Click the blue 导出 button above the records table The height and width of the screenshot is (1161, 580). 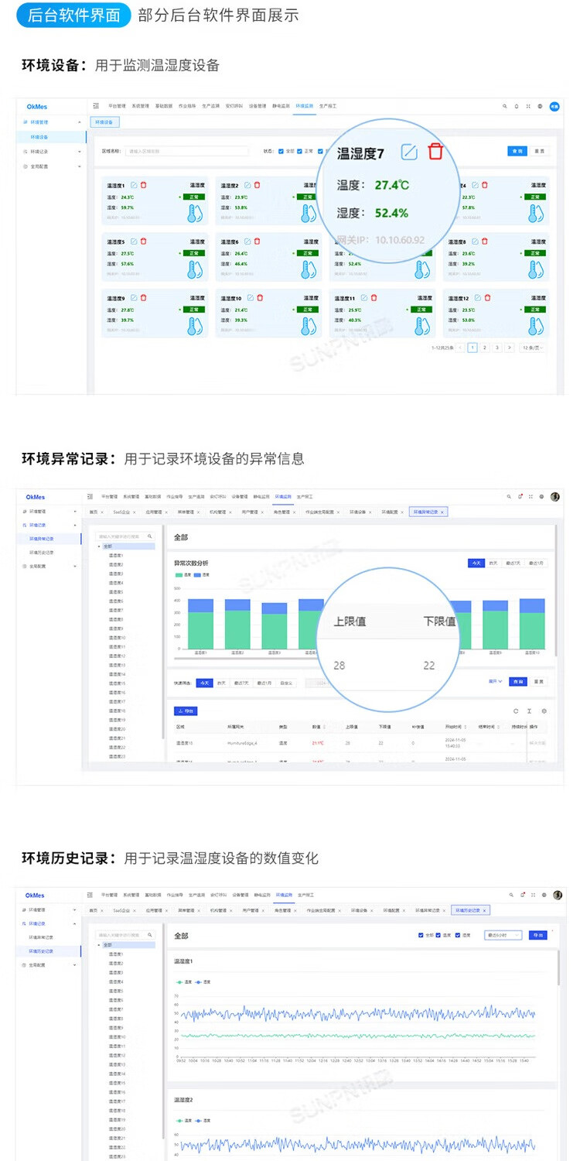tap(186, 711)
